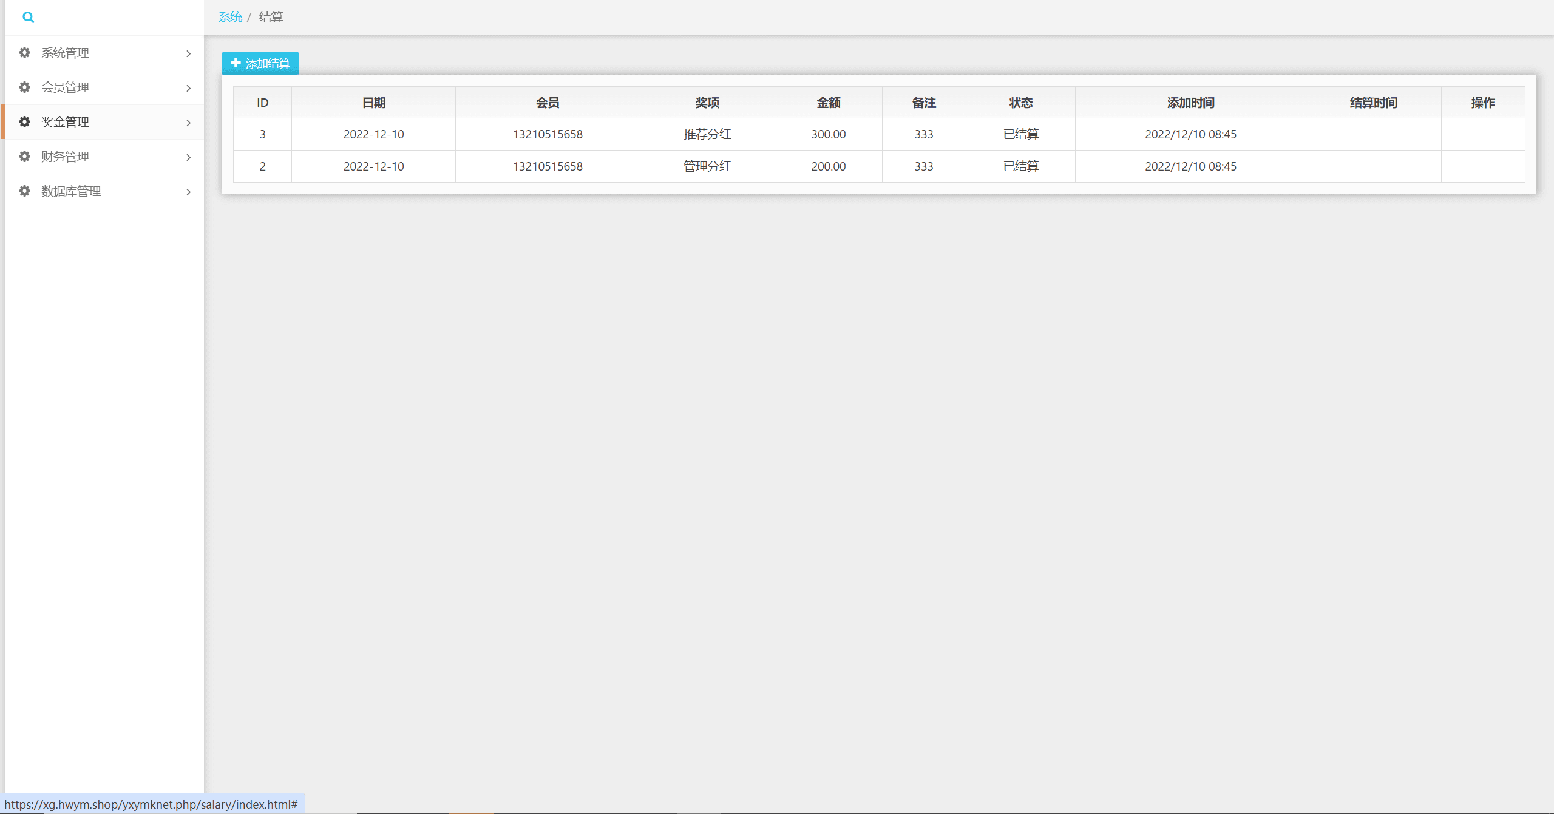
Task: Click the search magnifier icon
Action: 28,17
